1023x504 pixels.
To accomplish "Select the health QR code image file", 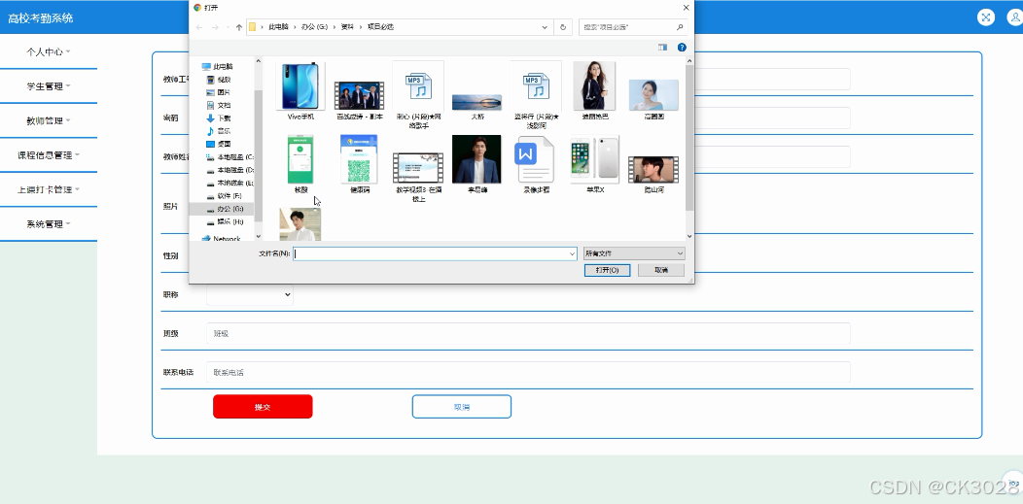I will point(359,164).
